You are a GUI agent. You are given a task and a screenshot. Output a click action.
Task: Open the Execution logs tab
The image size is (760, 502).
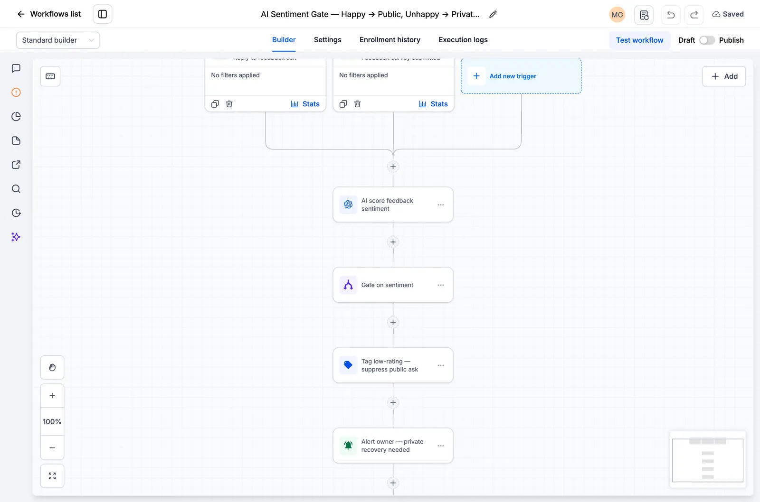463,40
